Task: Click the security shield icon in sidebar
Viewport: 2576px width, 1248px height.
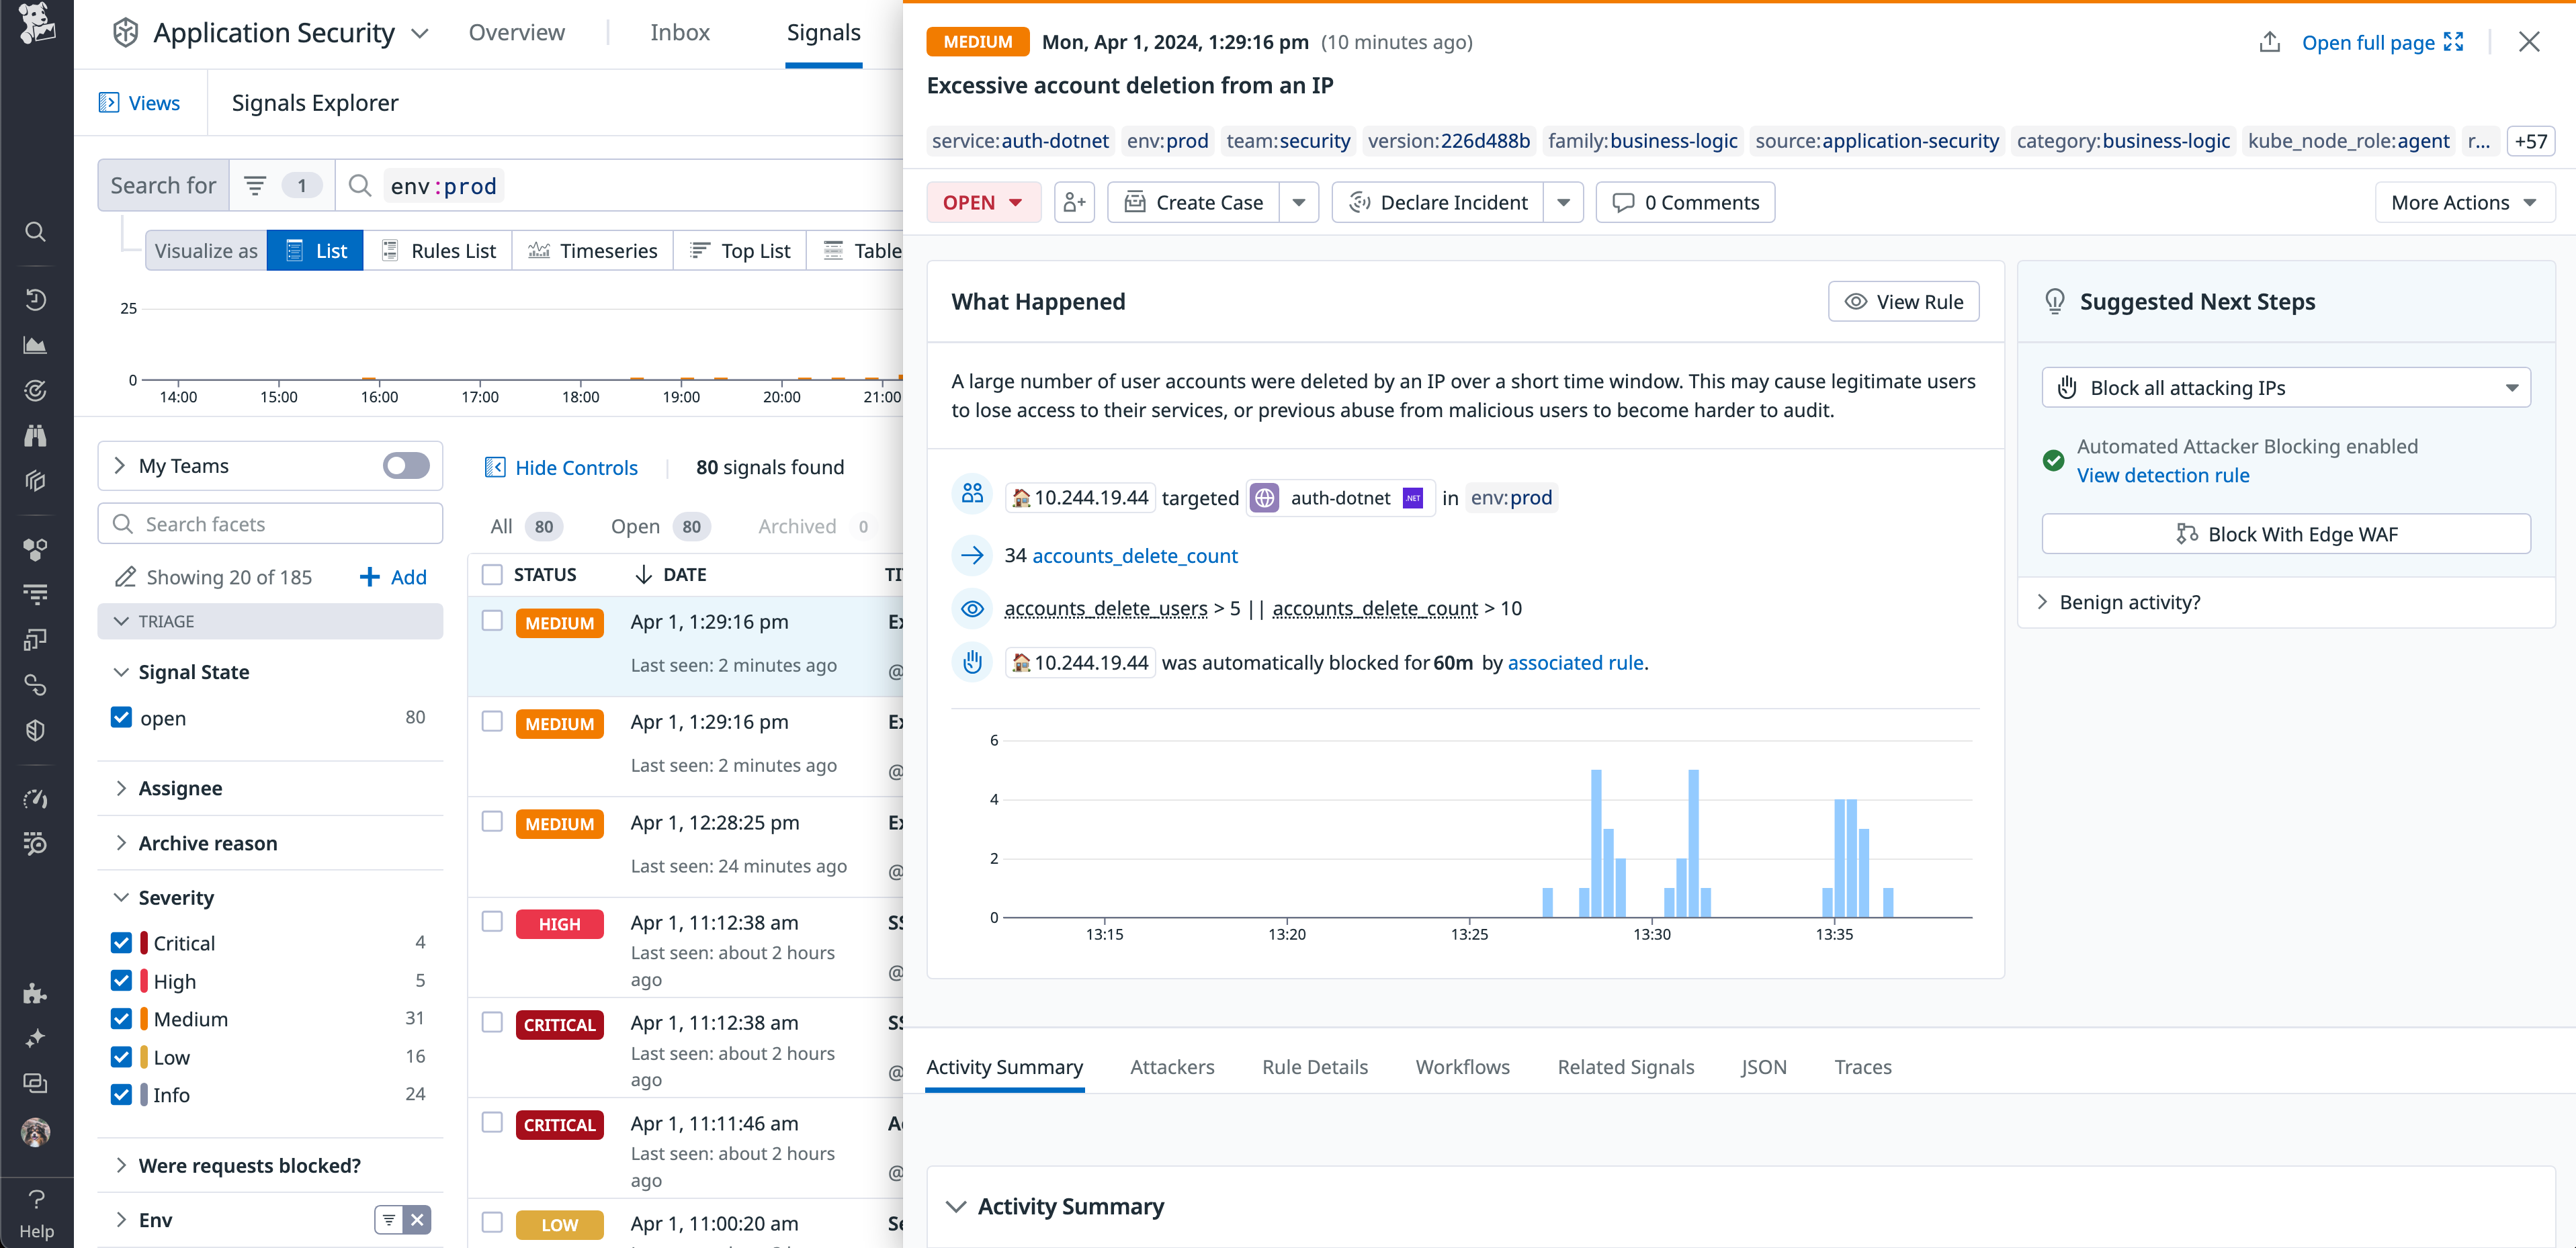Action: 35,730
